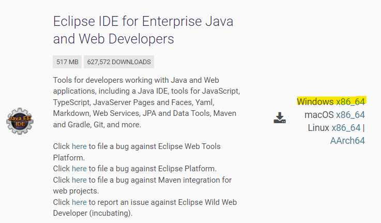Select the 517 MB size badge
This screenshot has width=381, height=223.
(67, 62)
